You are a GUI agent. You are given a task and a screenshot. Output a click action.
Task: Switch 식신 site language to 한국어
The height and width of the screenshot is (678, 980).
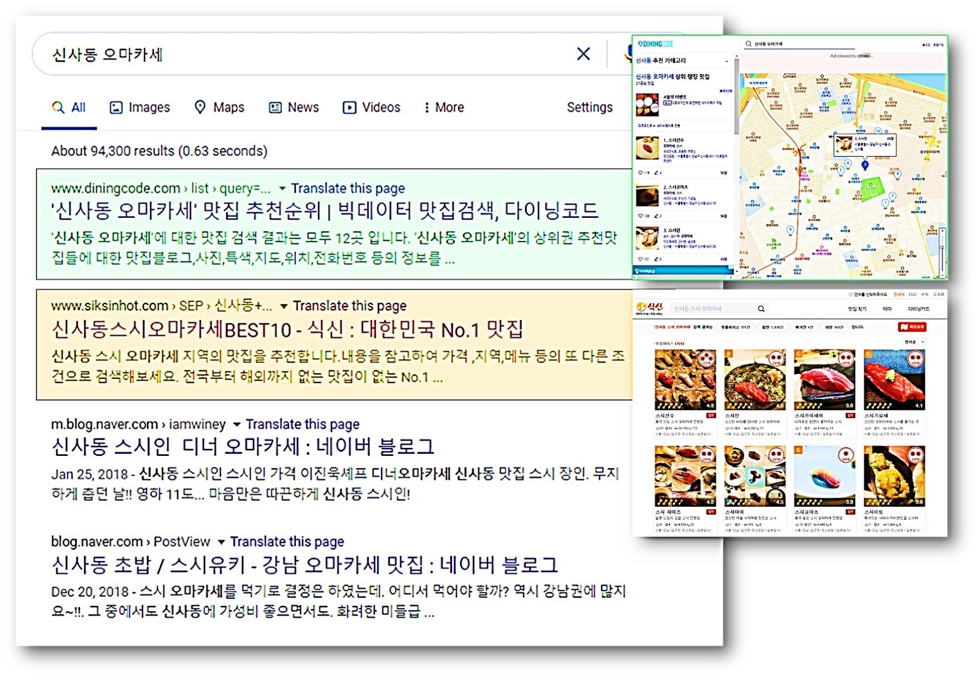899,295
